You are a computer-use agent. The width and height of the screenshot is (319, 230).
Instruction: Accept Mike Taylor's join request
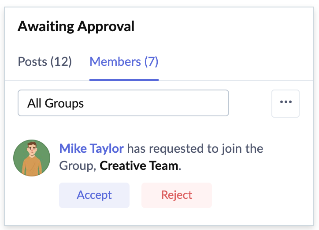[x=94, y=195]
